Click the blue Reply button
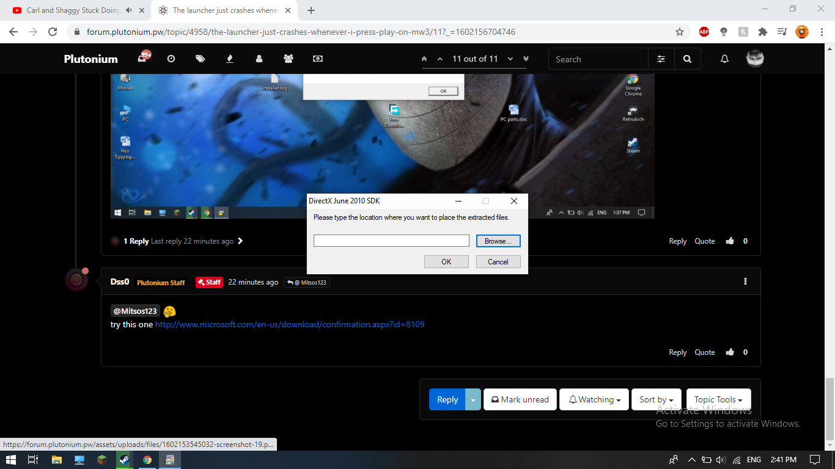The height and width of the screenshot is (469, 835). tap(447, 399)
